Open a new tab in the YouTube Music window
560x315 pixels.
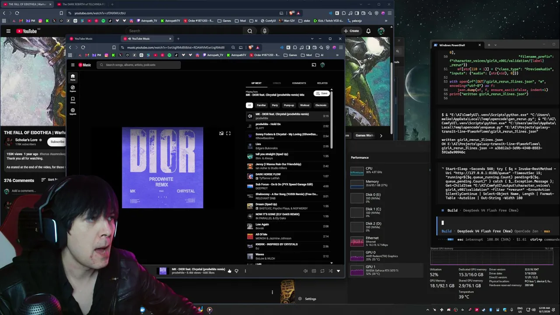tap(178, 38)
